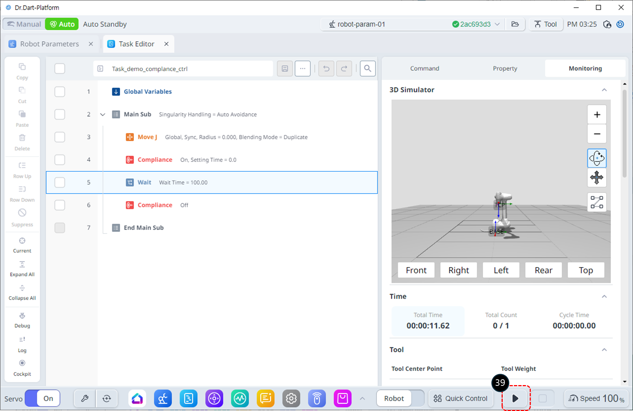Screen dimensions: 633x411
Task: Toggle the Servo On switch
Action: pos(43,398)
